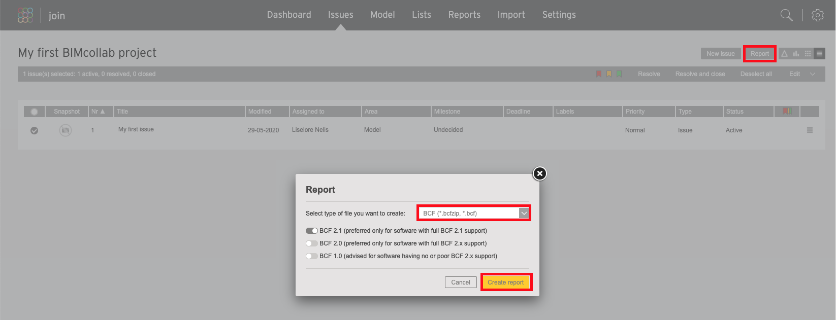This screenshot has height=320, width=836.
Task: Click the flags column header icon
Action: (787, 111)
